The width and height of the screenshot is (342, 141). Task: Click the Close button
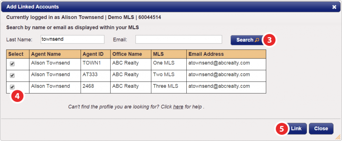click(321, 129)
